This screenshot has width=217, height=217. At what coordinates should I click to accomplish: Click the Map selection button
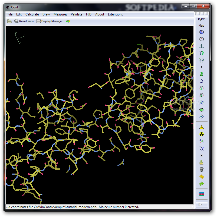[201, 26]
